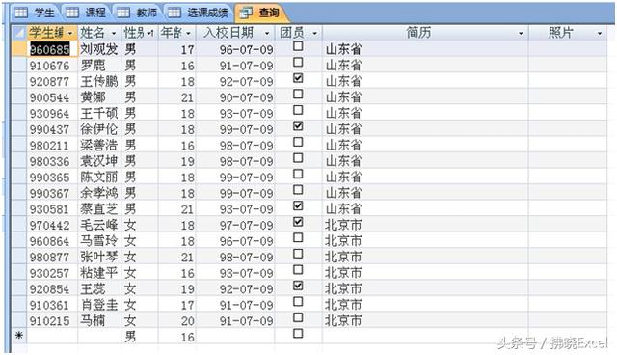Click the select-all corner box of the datasheet
The image size is (617, 355).
(x=19, y=33)
